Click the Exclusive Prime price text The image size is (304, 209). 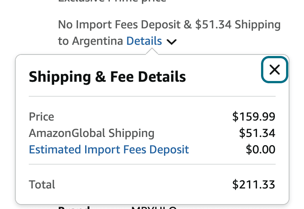[112, 1]
